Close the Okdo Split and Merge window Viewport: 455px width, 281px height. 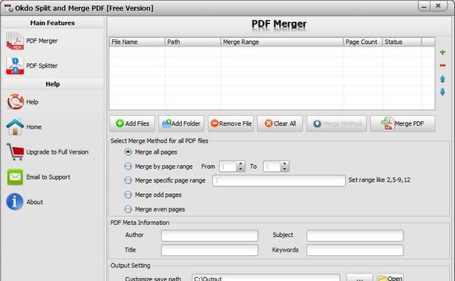(438, 6)
